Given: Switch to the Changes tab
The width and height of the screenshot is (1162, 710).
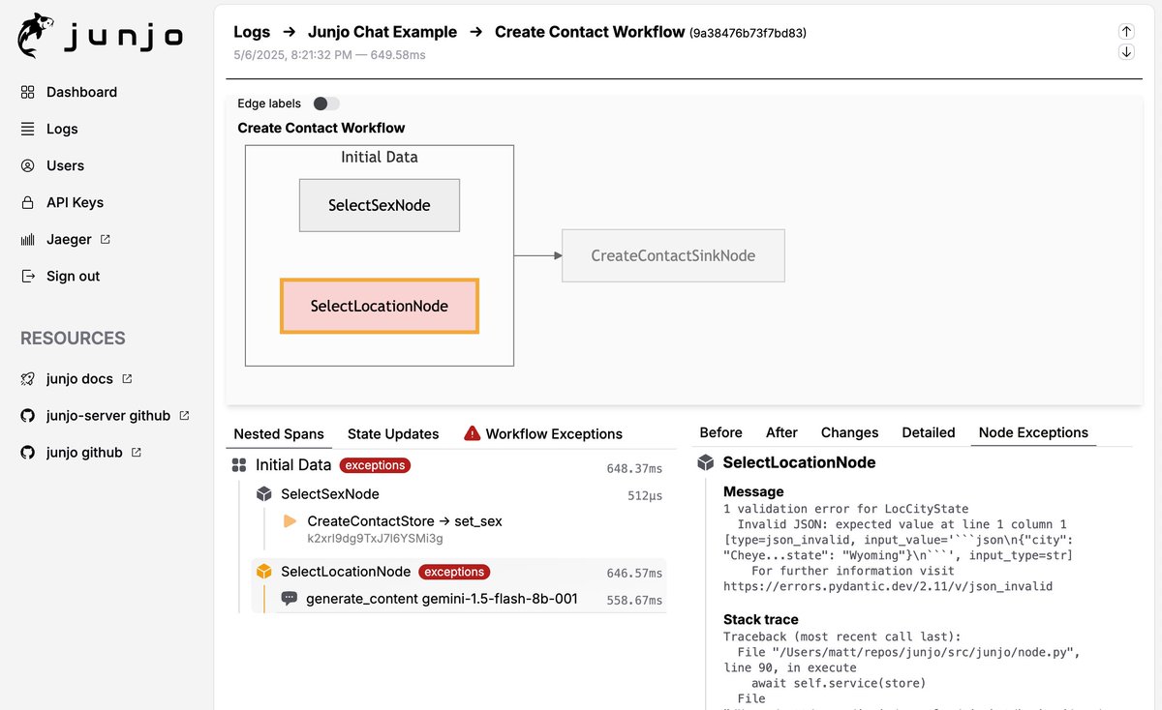Looking at the screenshot, I should pos(849,432).
